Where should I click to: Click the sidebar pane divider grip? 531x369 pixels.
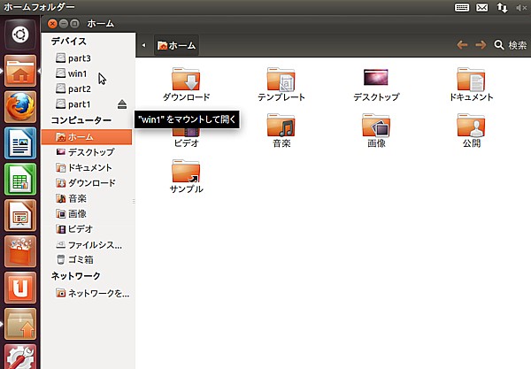(134, 201)
